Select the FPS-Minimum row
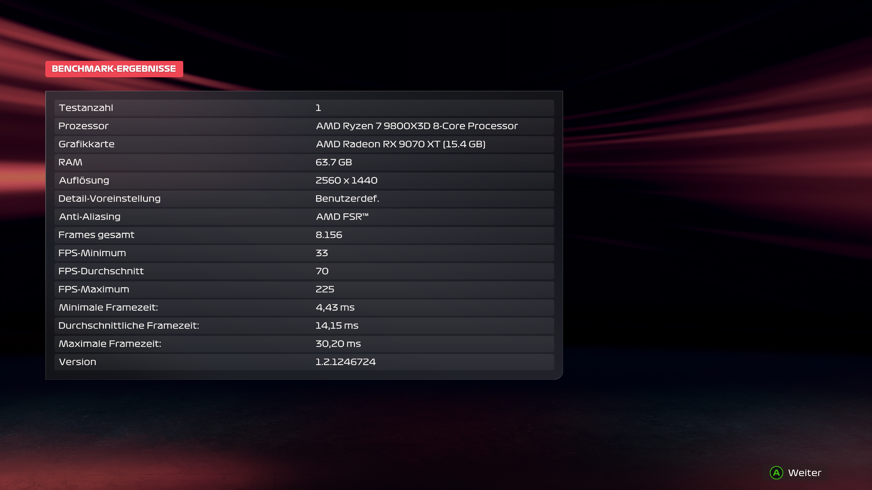 [304, 253]
